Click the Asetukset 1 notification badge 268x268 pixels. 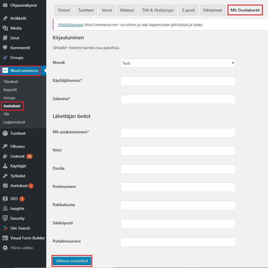click(x=31, y=186)
